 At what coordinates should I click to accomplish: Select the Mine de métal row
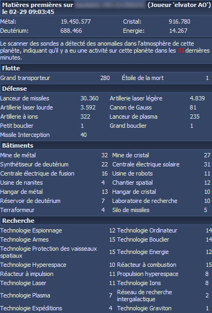click(x=54, y=155)
